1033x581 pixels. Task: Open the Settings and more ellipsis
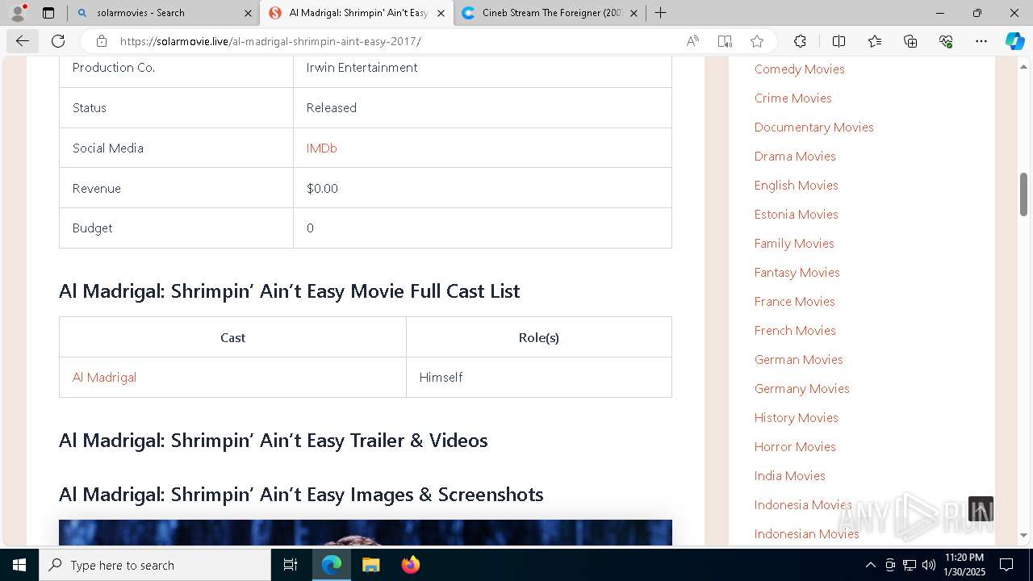(981, 41)
